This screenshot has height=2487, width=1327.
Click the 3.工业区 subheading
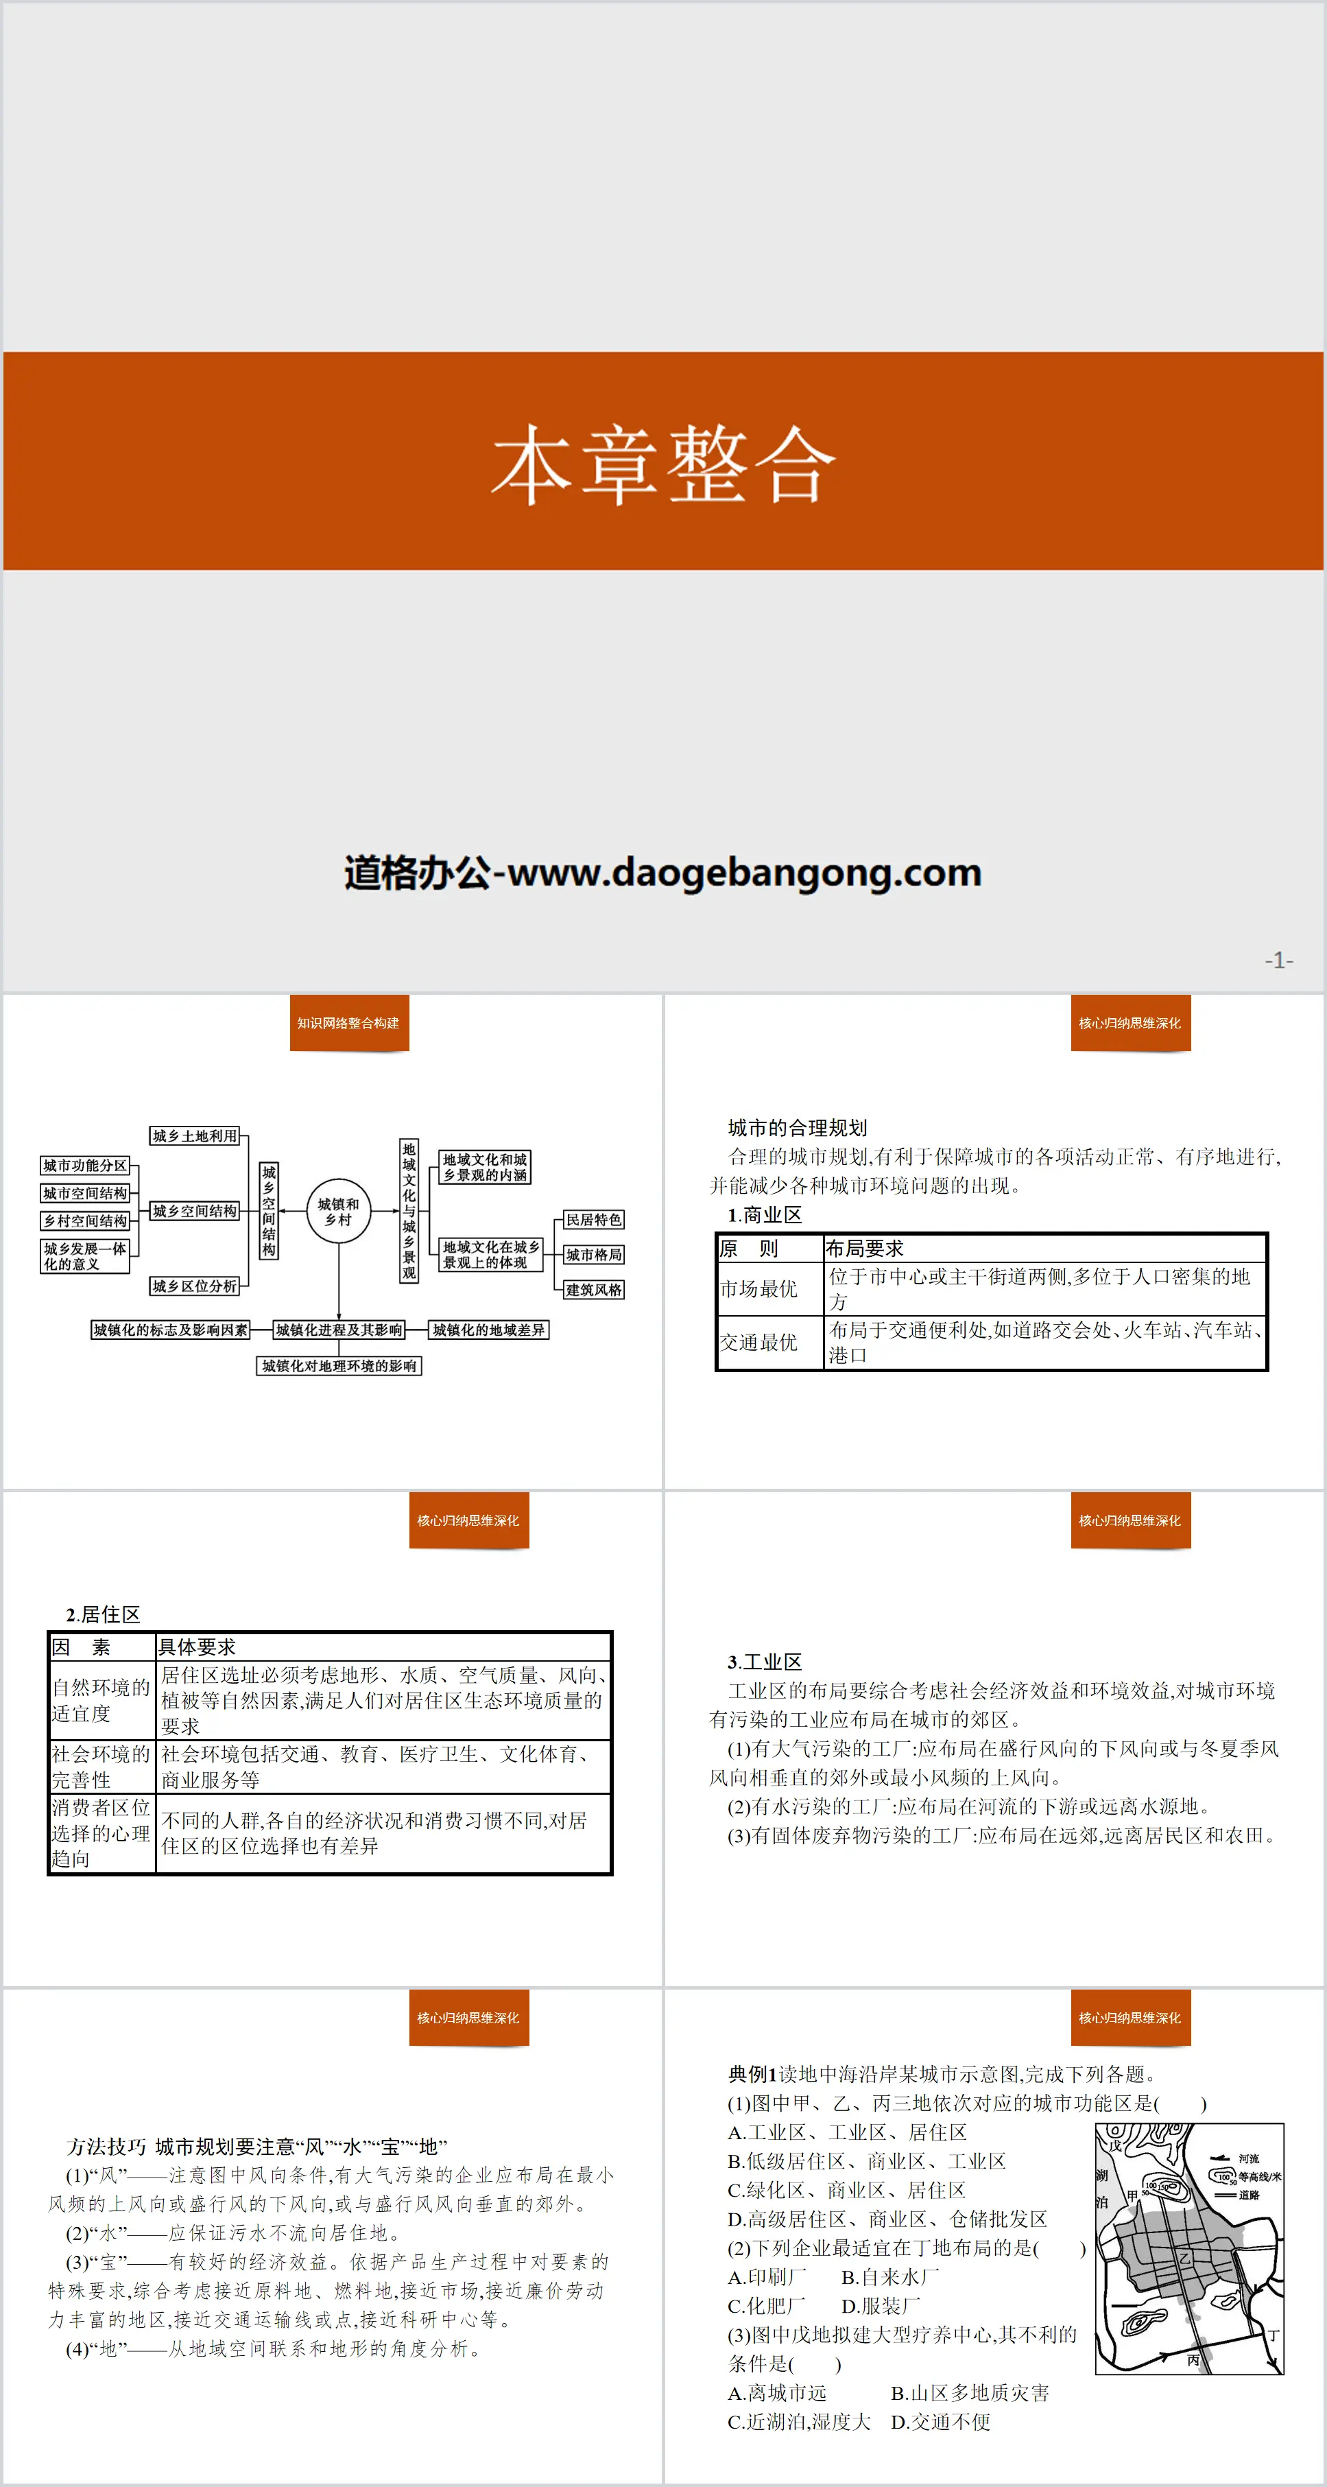click(x=765, y=1662)
